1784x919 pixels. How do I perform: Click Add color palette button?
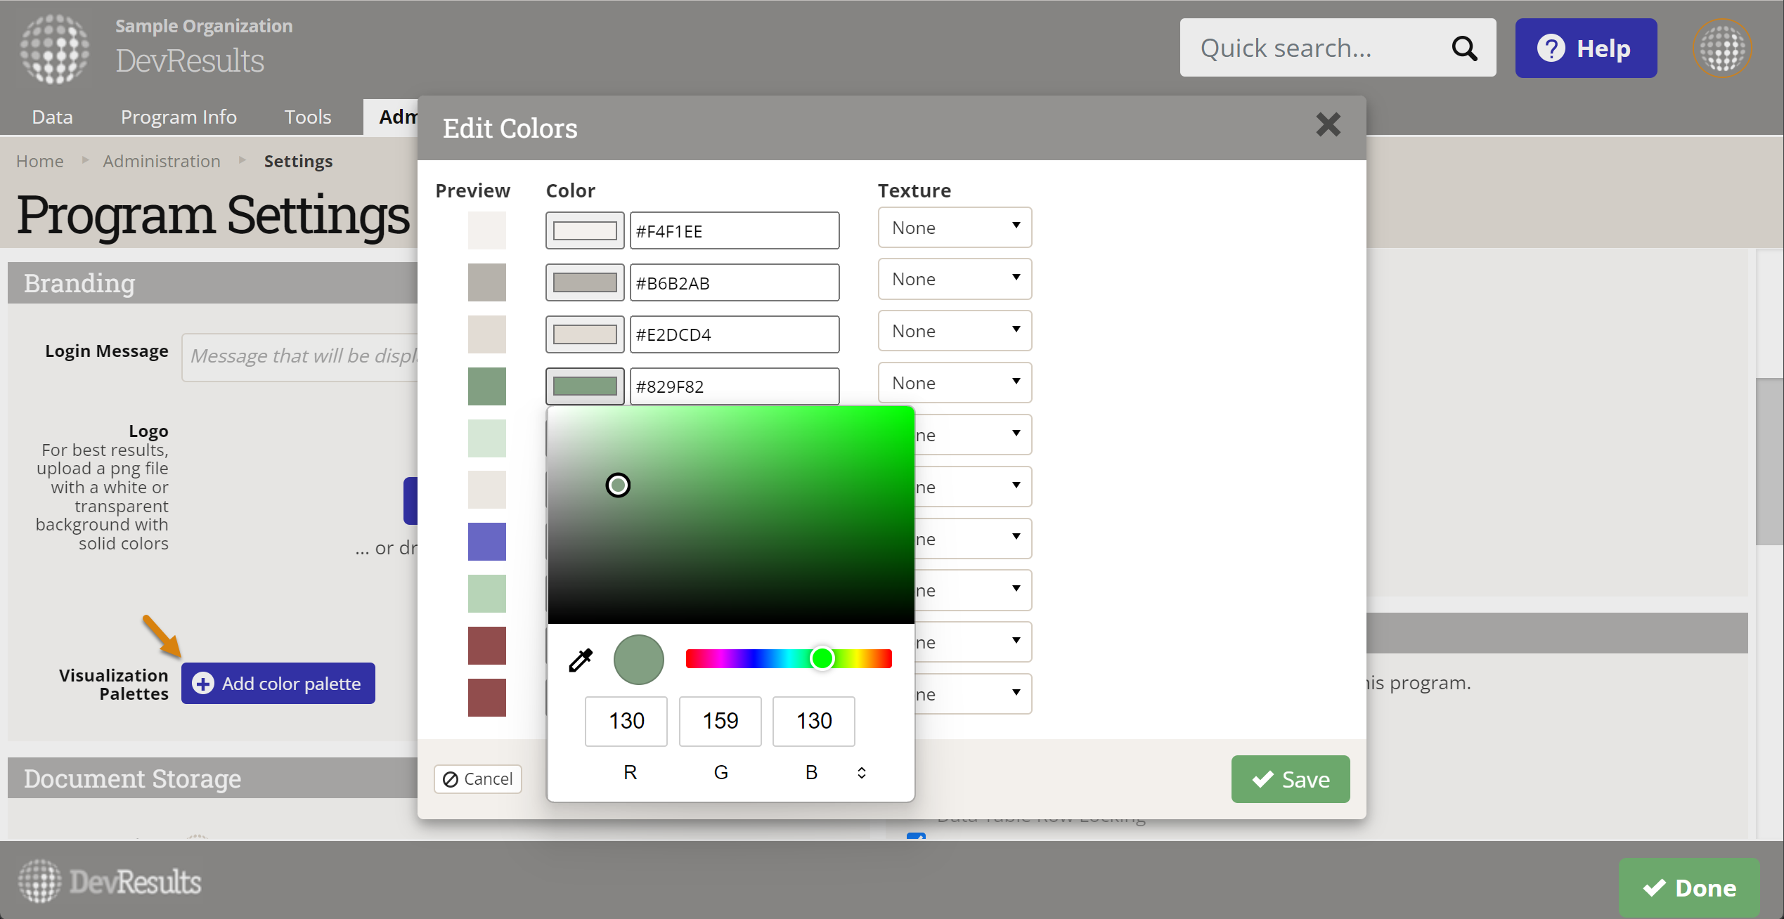click(x=278, y=684)
